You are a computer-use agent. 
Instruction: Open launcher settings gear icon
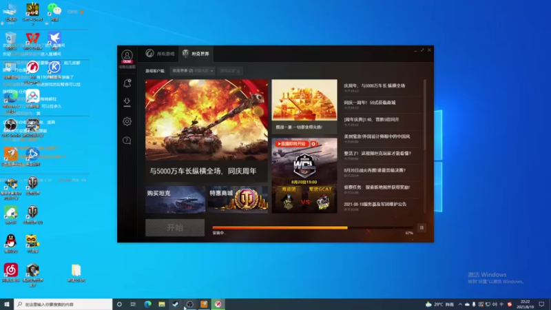point(127,121)
